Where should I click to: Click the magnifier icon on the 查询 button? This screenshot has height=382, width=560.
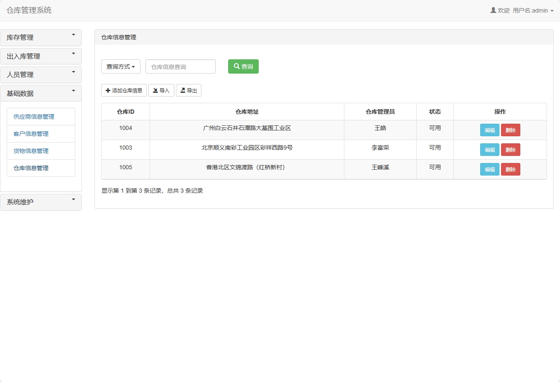coord(236,66)
